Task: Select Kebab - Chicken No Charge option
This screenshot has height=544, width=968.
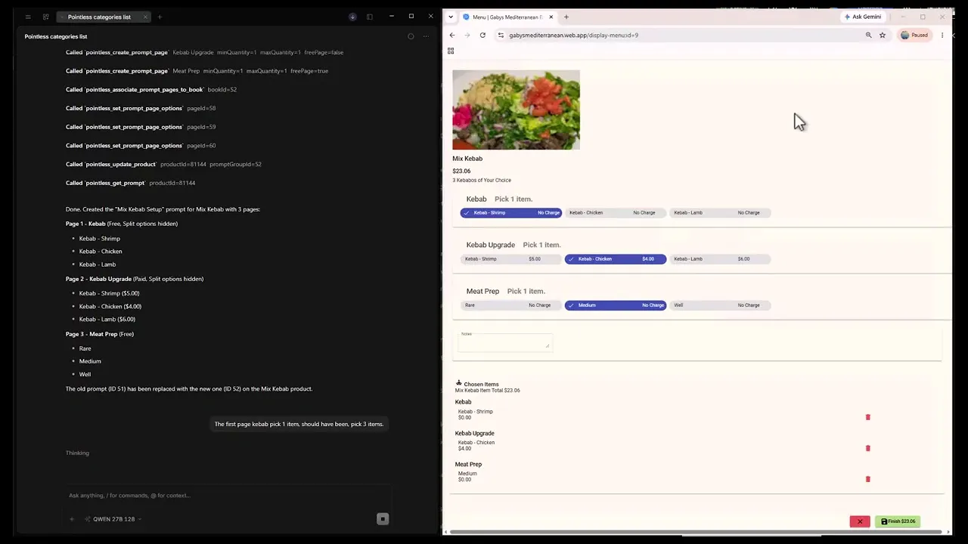Action: (616, 213)
